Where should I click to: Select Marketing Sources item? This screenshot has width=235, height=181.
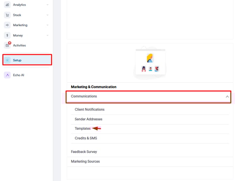pos(85,161)
